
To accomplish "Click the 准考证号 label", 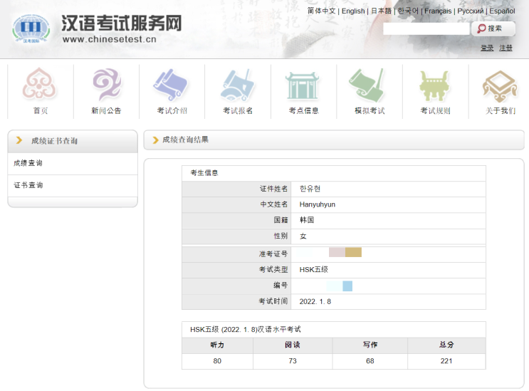I will pos(273,254).
